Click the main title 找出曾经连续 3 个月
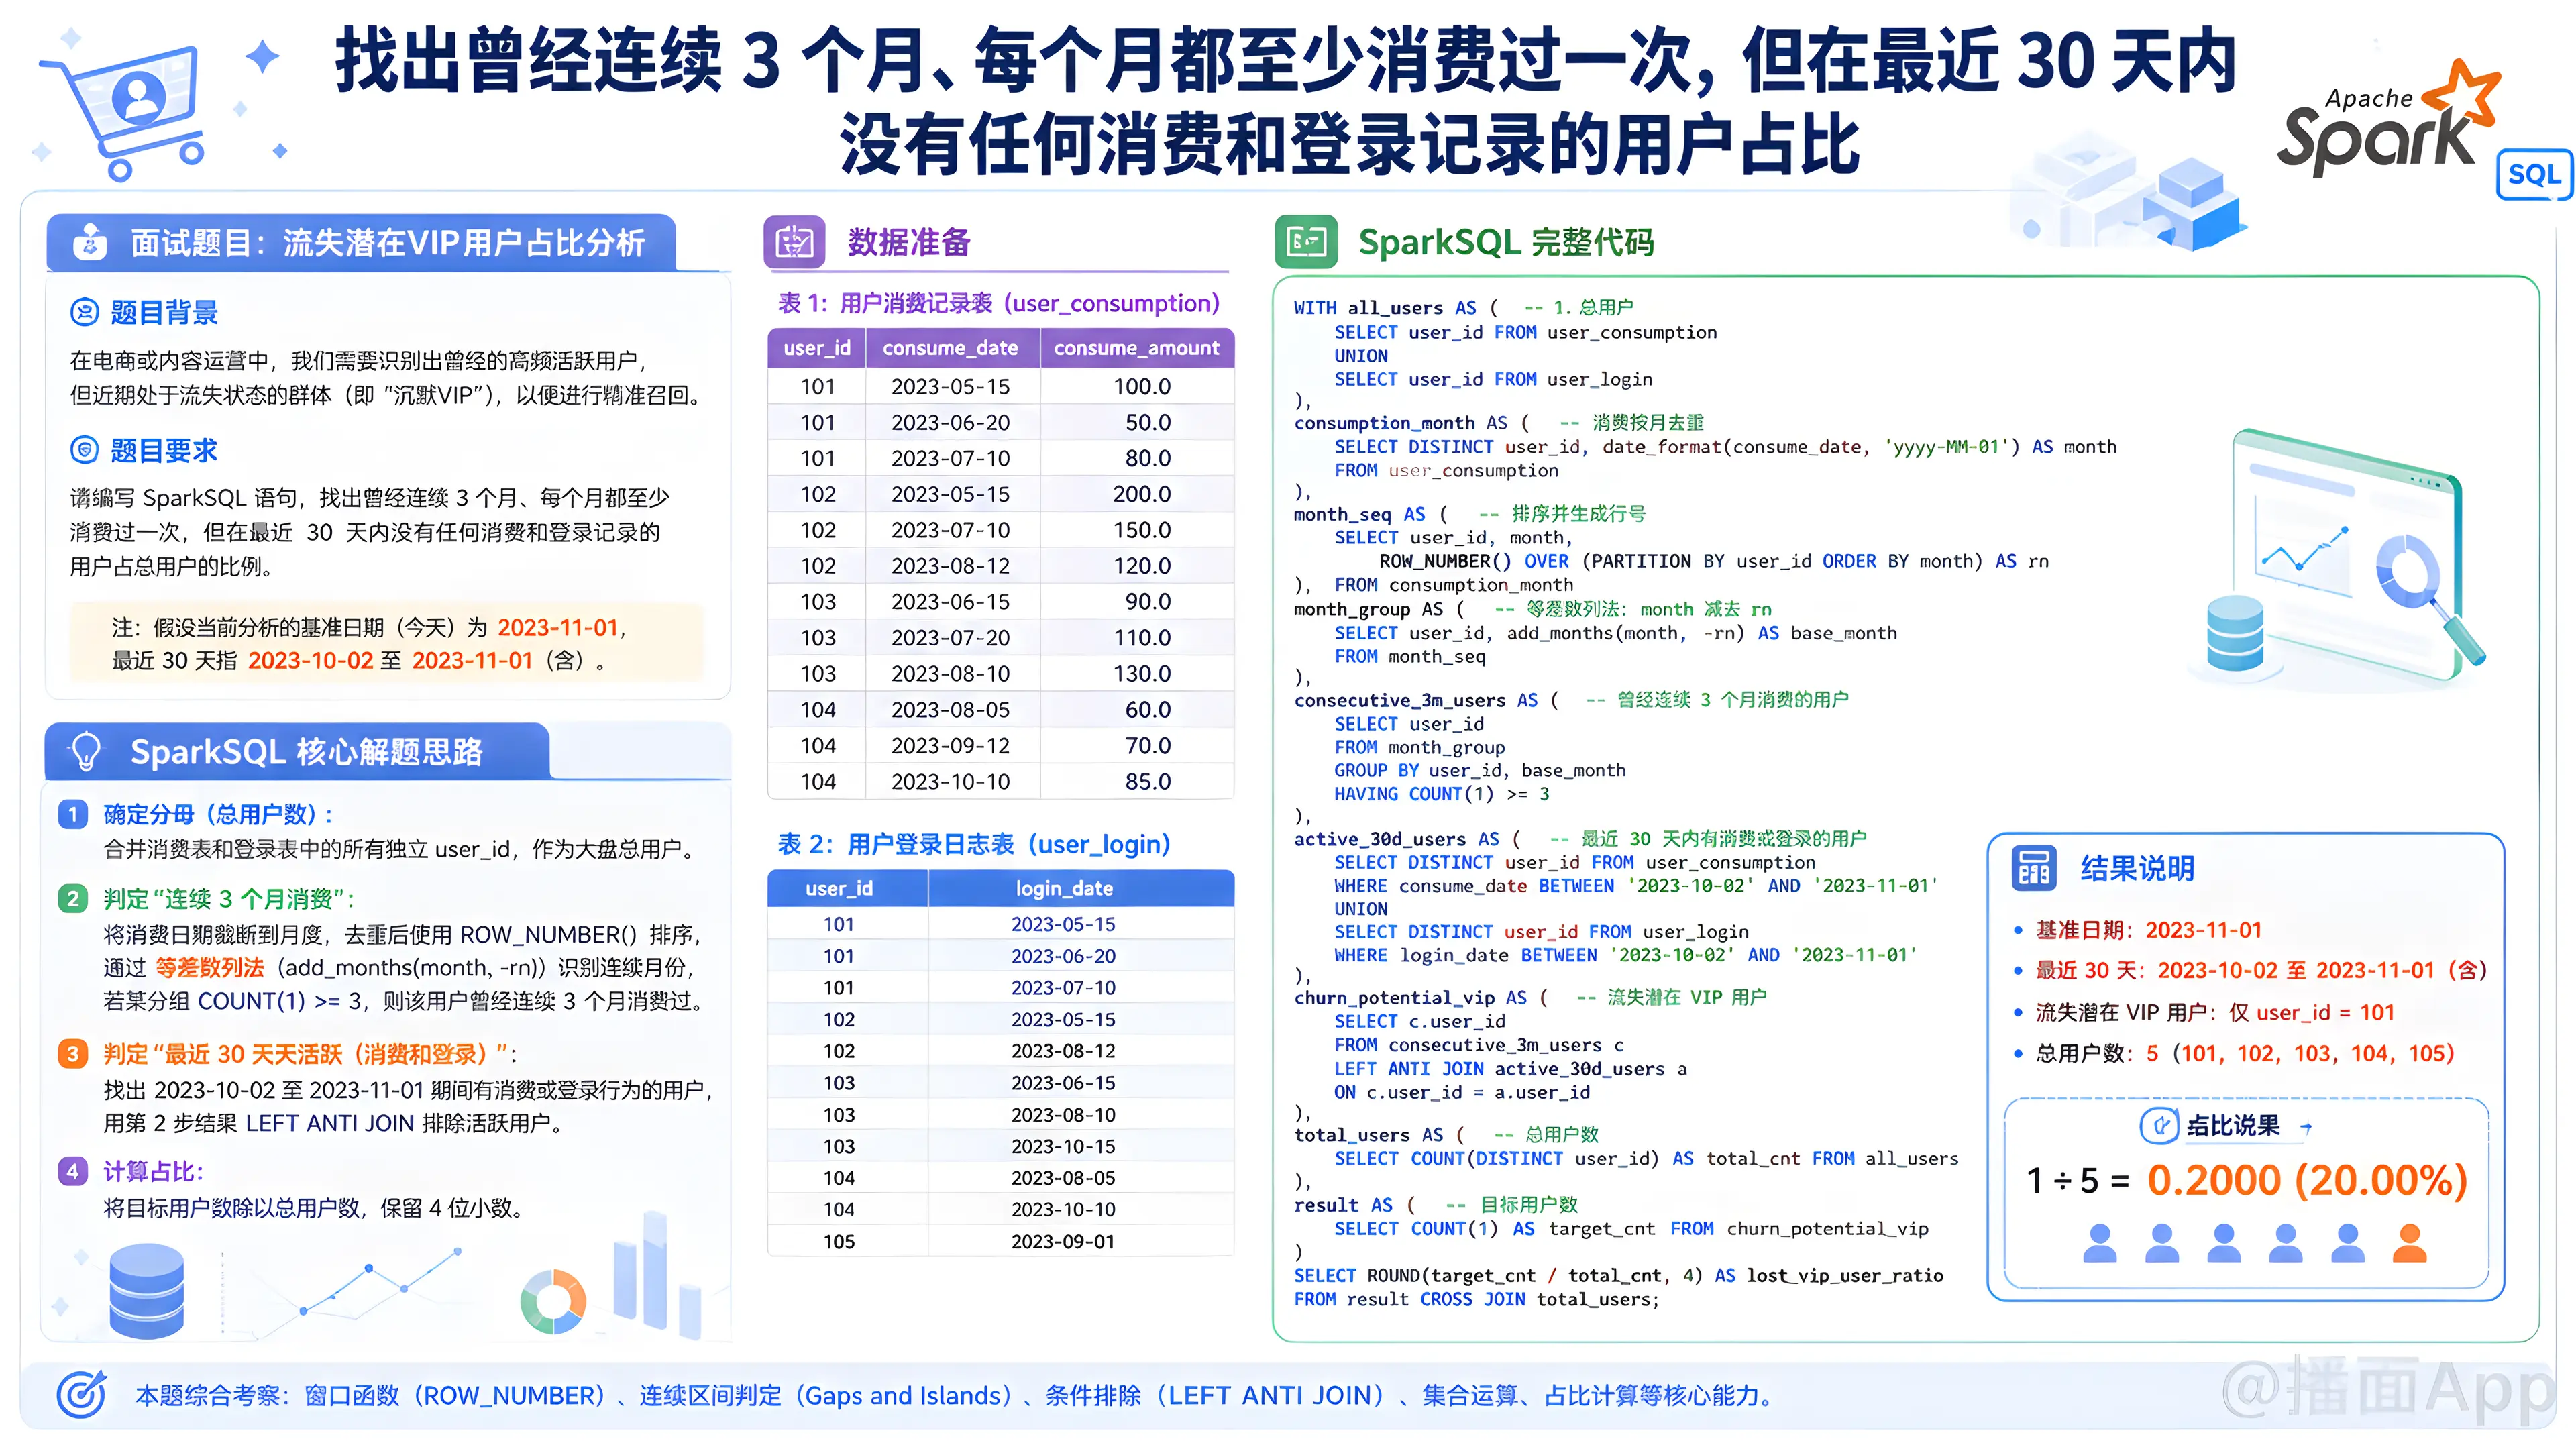The image size is (2576, 1449). [1286, 102]
